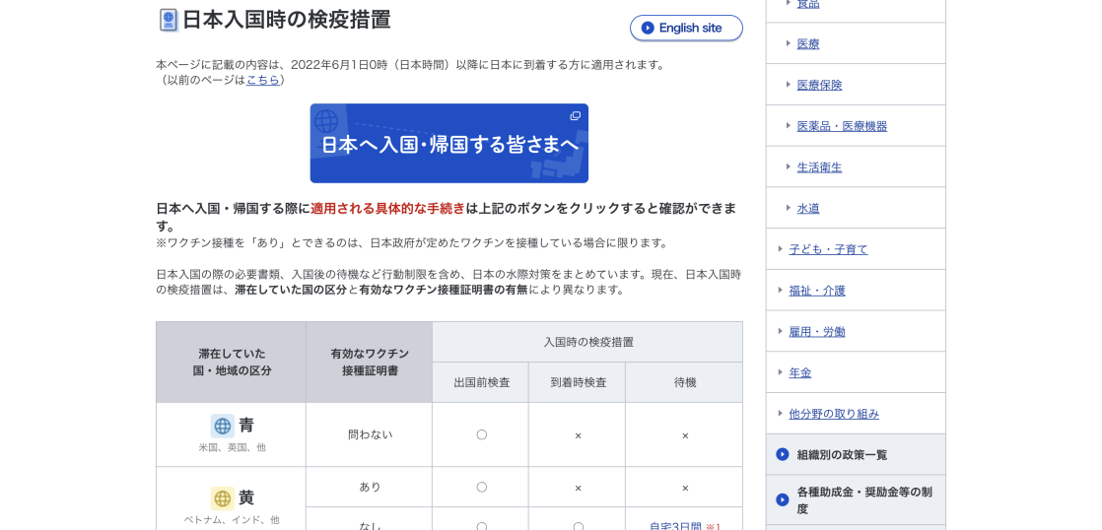Expand the 子ども・子育て sidebar section
Image resolution: width=1102 pixels, height=530 pixels.
pos(828,249)
